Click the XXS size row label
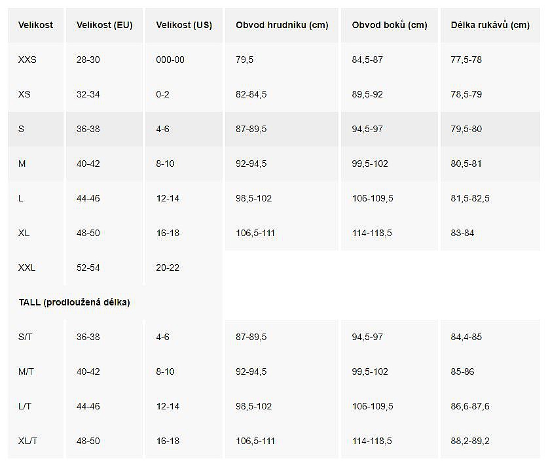 (x=27, y=60)
